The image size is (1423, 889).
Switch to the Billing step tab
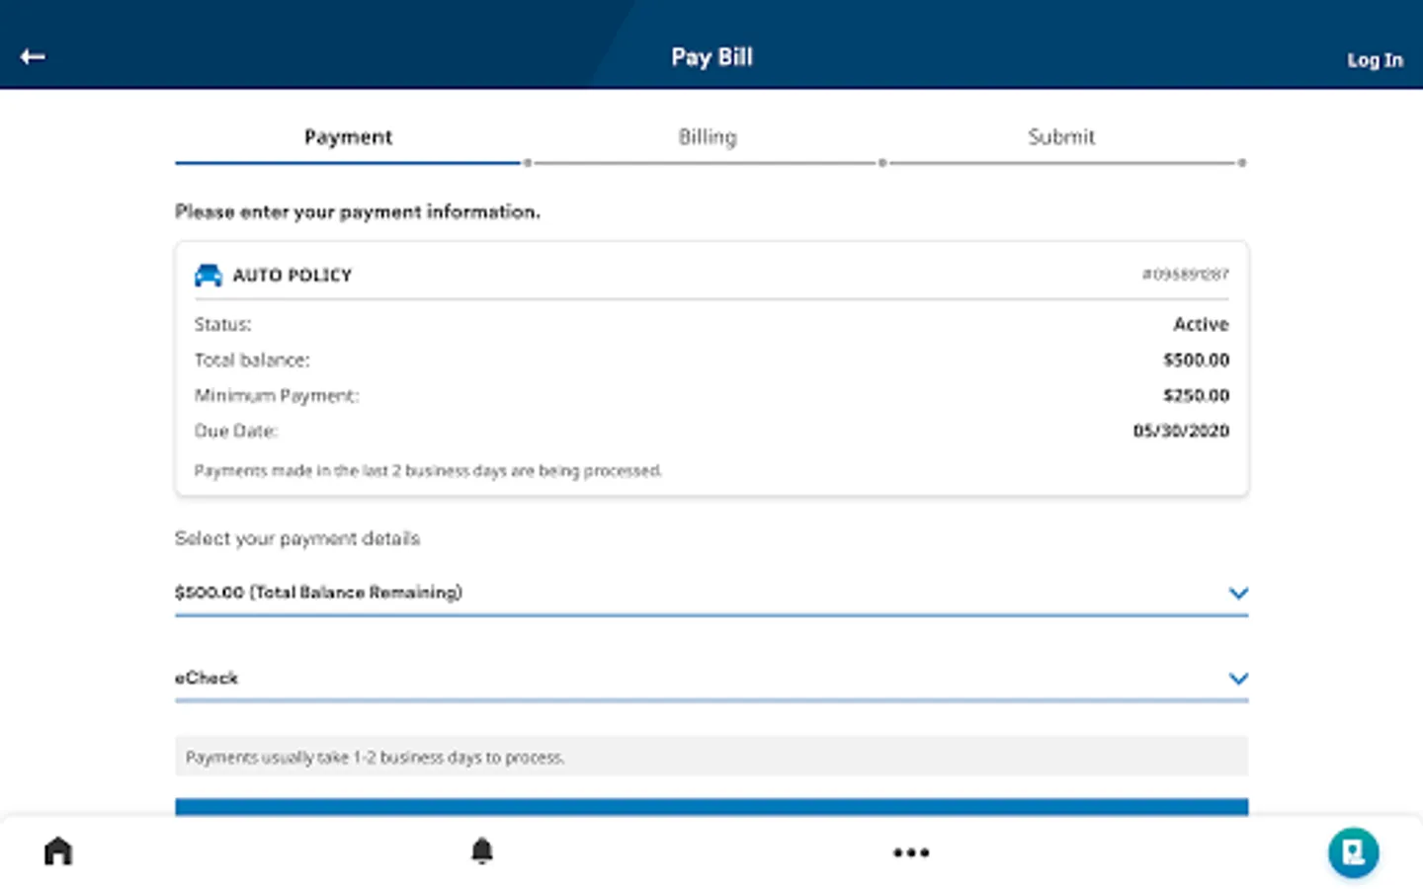(x=708, y=137)
